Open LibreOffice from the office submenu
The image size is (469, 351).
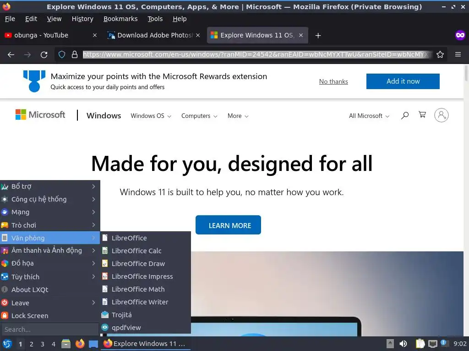coord(146,238)
